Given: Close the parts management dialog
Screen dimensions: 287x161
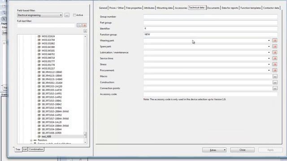Looking at the screenshot, I should pos(242,150).
